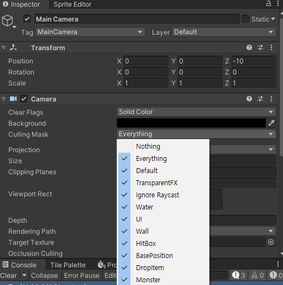The width and height of the screenshot is (283, 285).
Task: Open the Console panel three-dot menu
Action: click(278, 264)
